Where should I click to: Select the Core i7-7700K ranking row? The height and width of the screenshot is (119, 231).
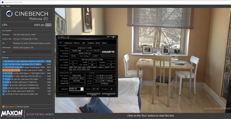click(27, 82)
